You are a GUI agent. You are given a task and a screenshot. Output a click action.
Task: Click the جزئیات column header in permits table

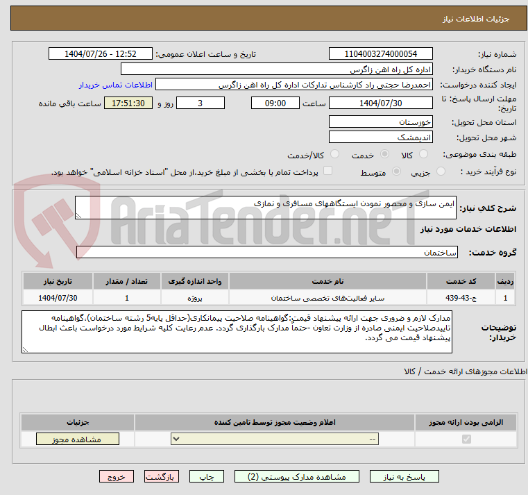(78, 422)
